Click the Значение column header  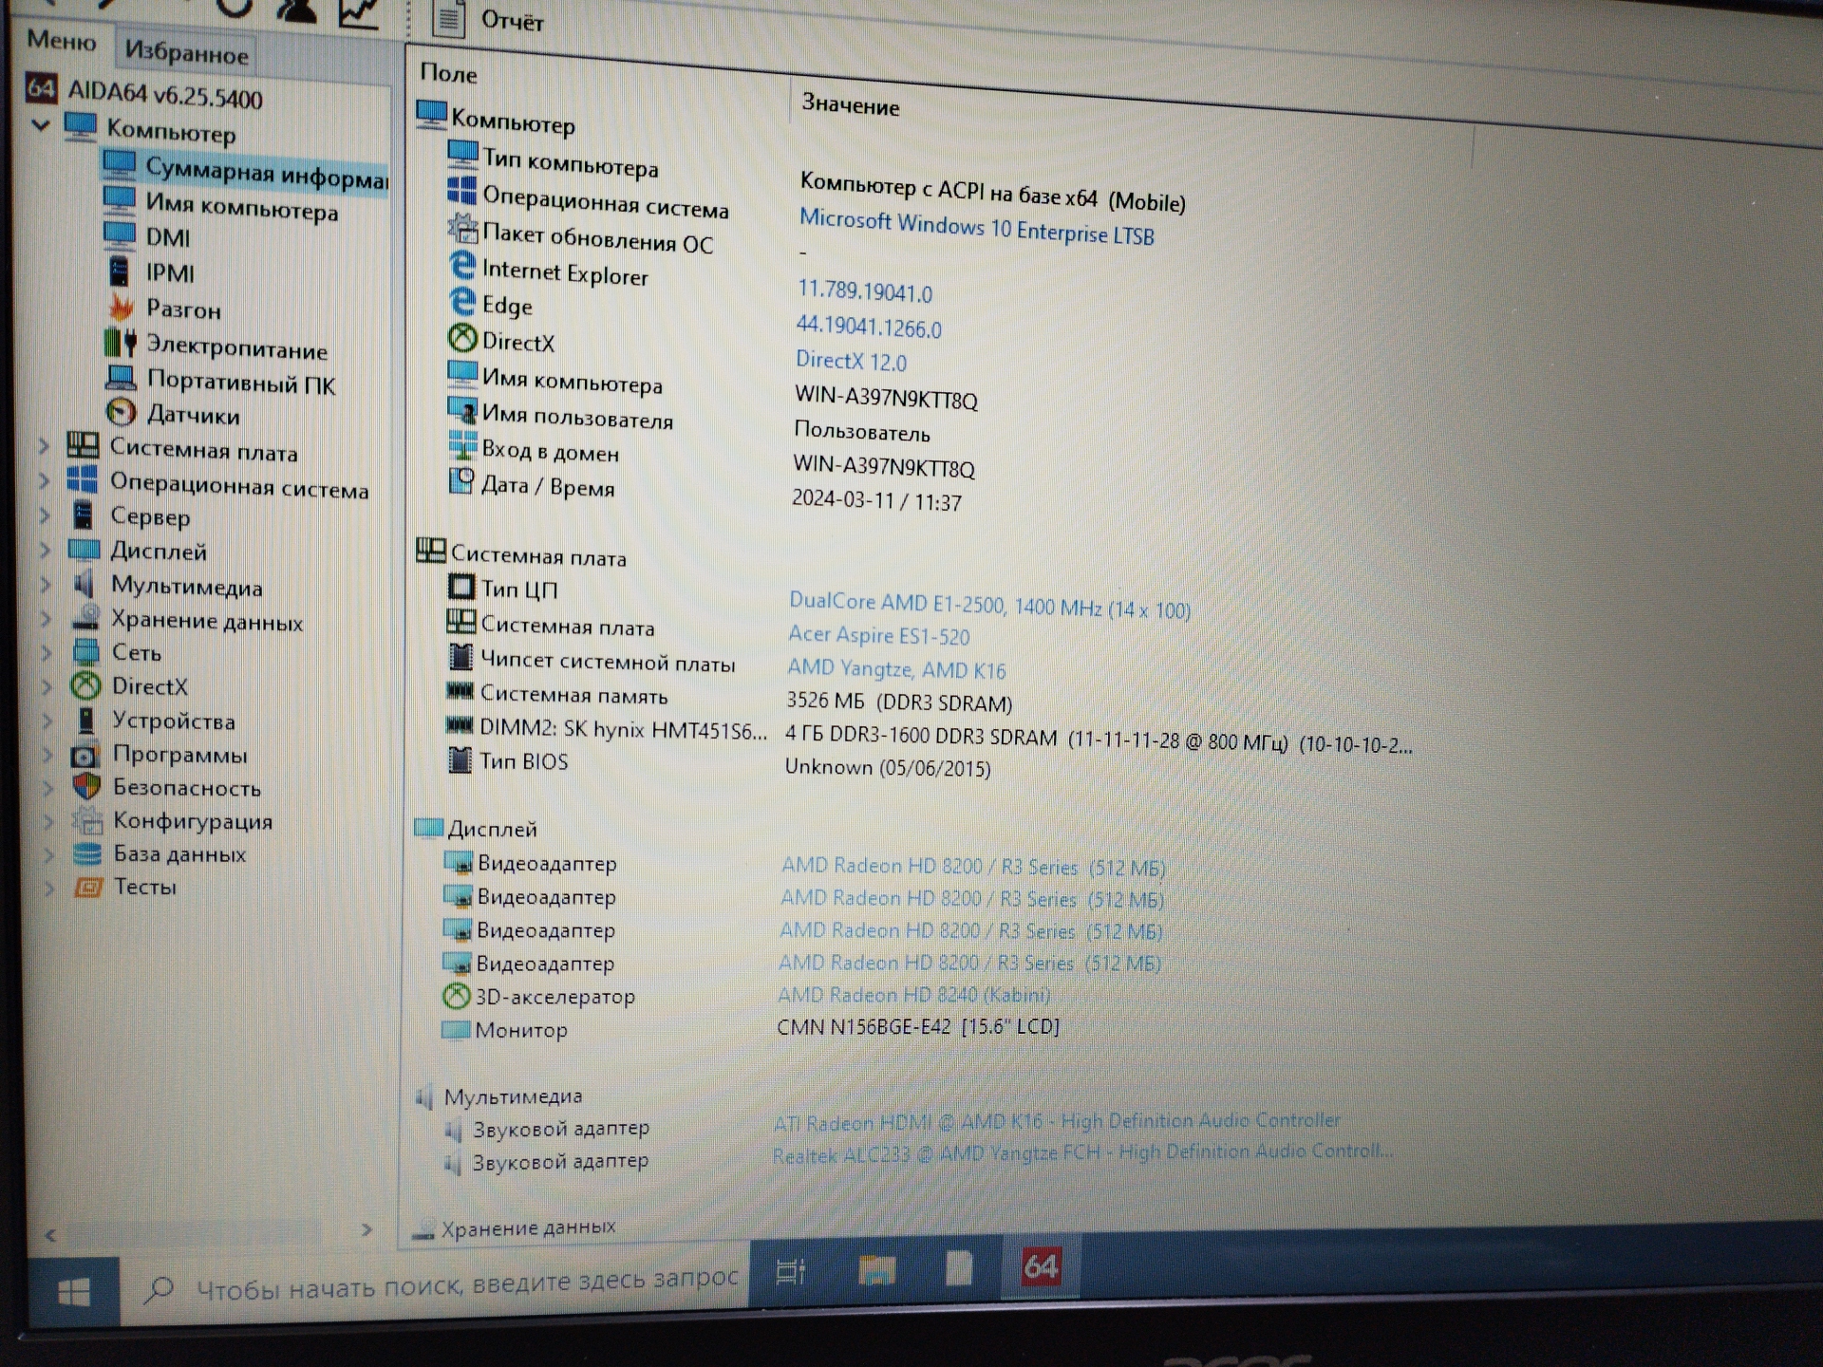click(850, 104)
